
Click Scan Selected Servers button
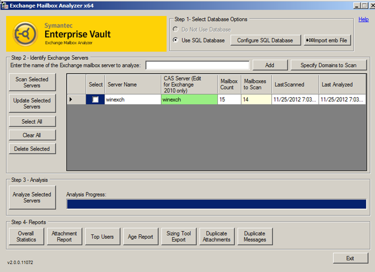coord(32,82)
